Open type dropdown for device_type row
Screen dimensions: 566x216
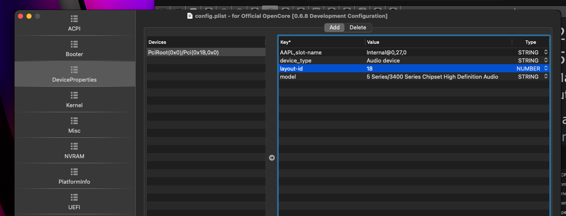click(546, 60)
